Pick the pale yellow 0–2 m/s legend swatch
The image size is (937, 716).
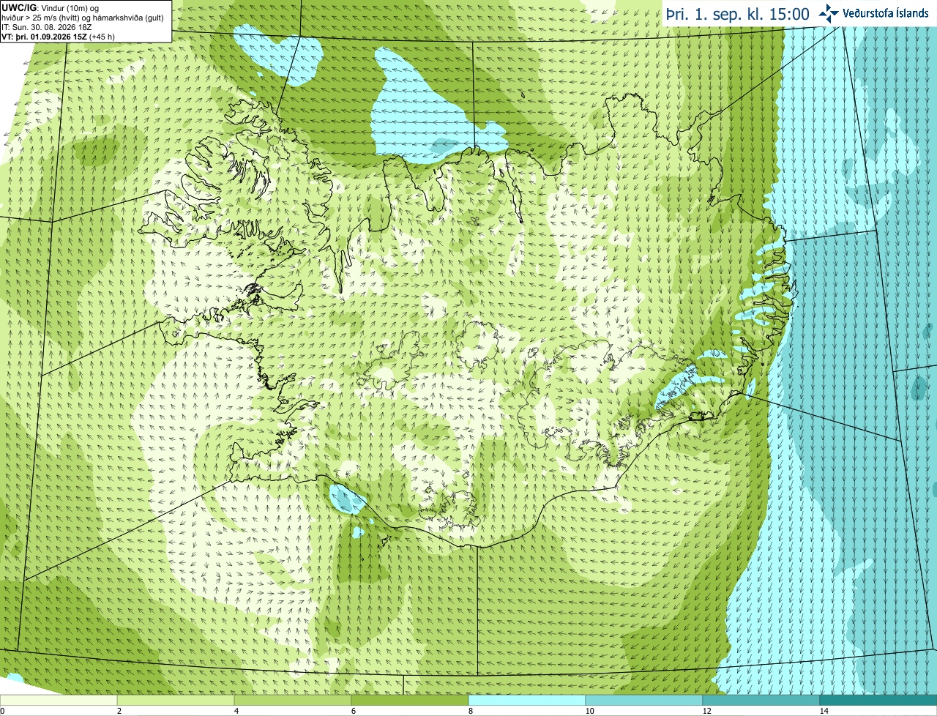pyautogui.click(x=59, y=701)
